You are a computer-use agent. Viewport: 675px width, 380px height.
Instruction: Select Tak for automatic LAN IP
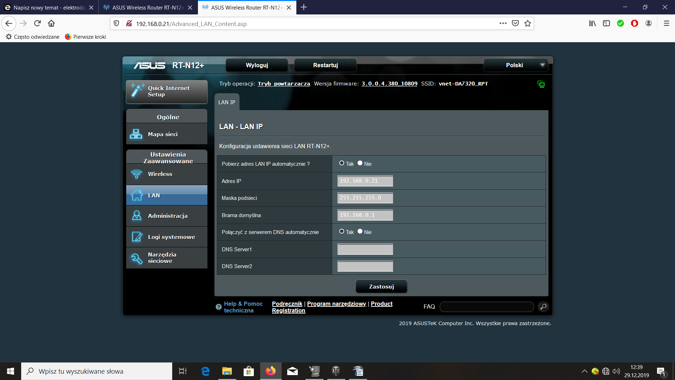point(342,163)
